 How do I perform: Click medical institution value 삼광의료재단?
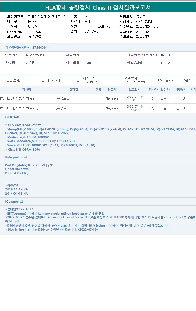(x=35, y=55)
